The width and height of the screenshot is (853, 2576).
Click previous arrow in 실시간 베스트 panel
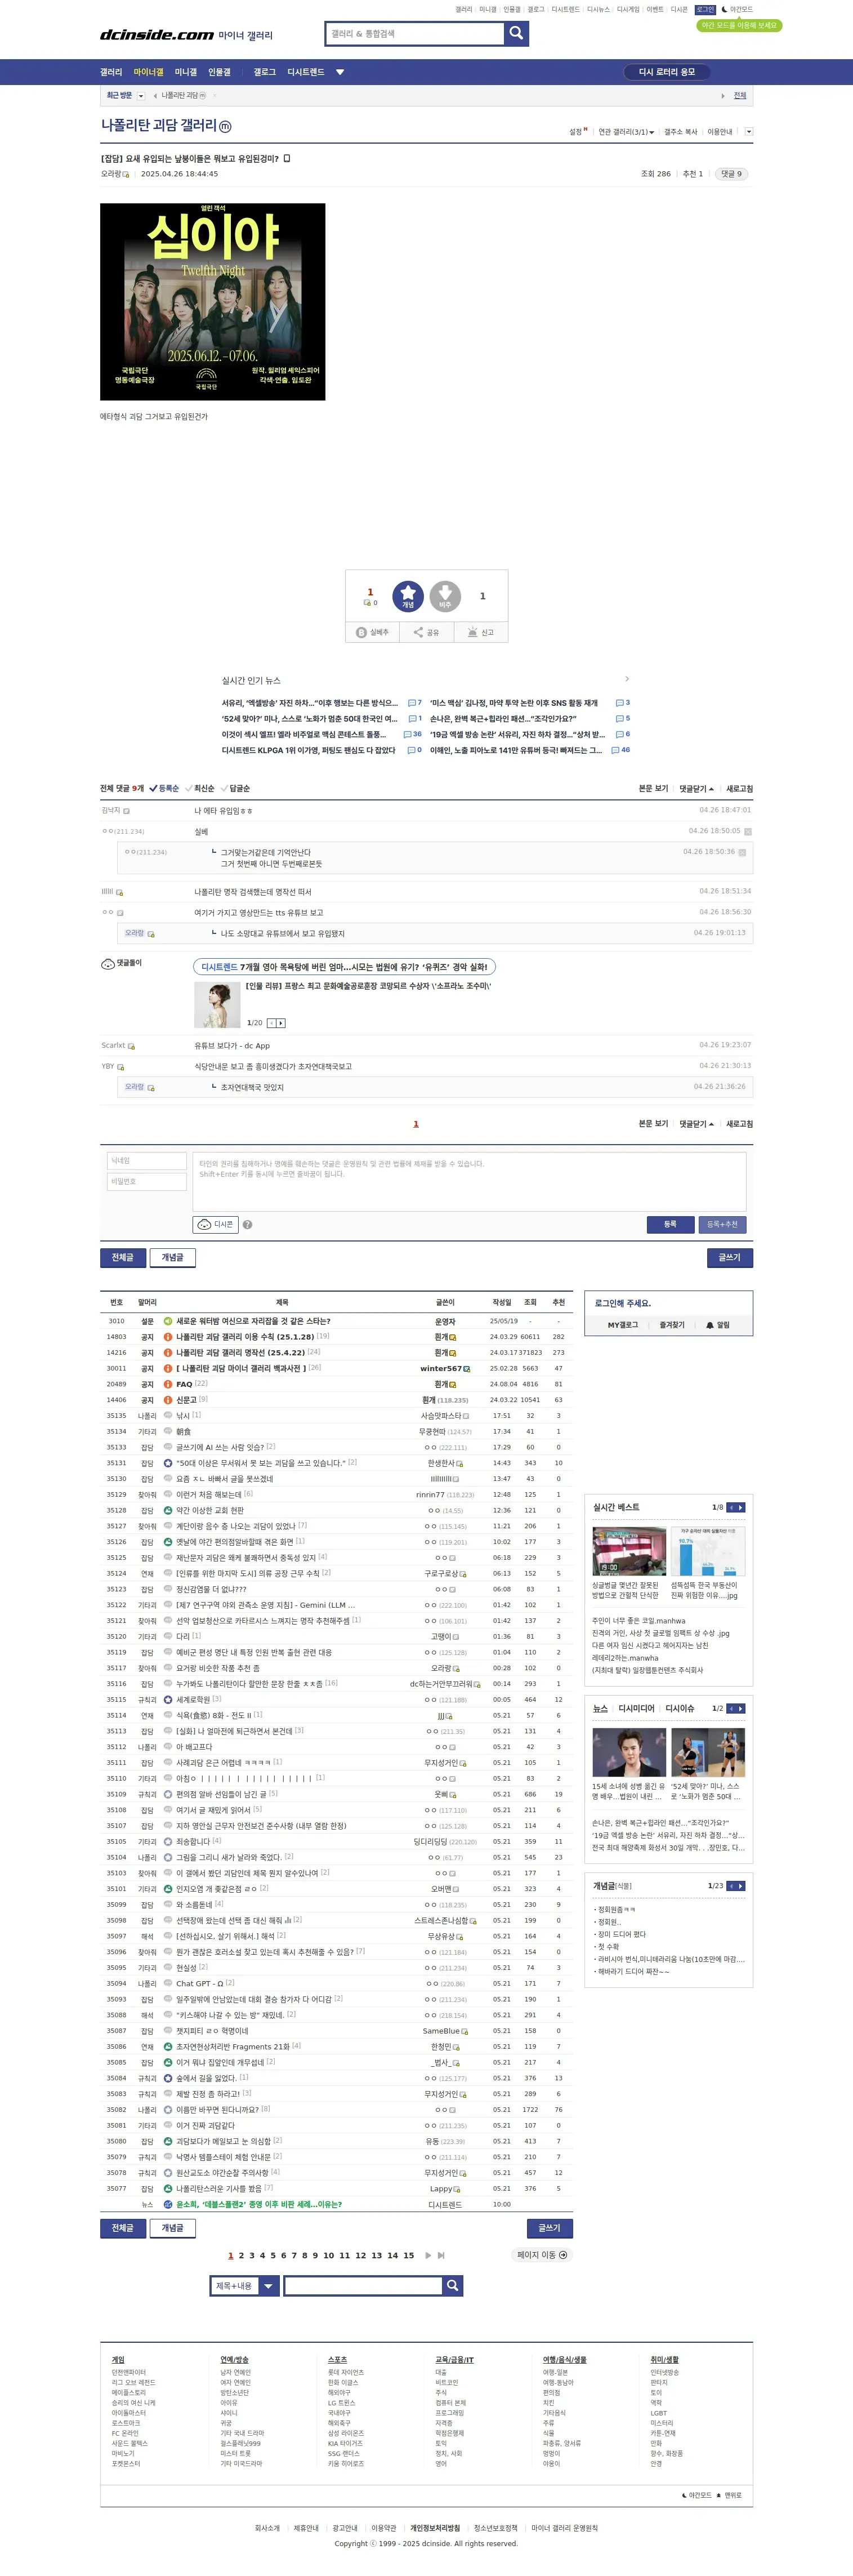[731, 1507]
